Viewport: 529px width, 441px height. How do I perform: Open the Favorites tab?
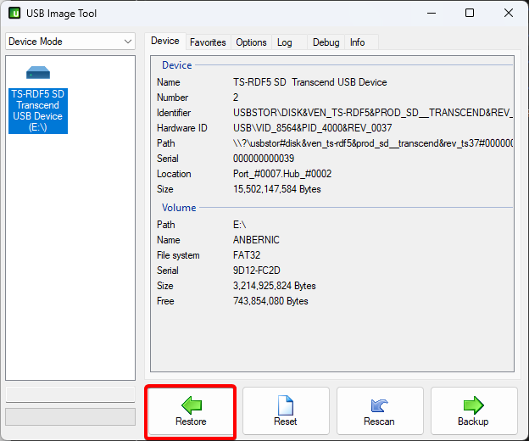(x=208, y=42)
